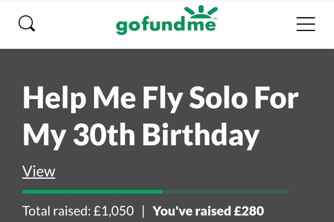334x222 pixels.
Task: Click the £280 personal amount
Action: pos(249,211)
